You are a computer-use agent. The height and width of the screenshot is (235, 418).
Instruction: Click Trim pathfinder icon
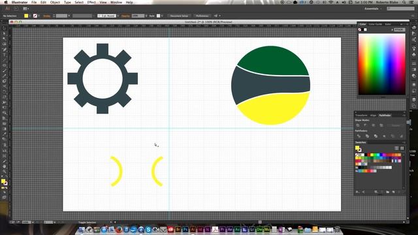click(367, 136)
